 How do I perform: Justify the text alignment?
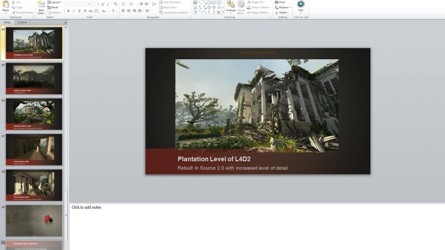[x=140, y=11]
